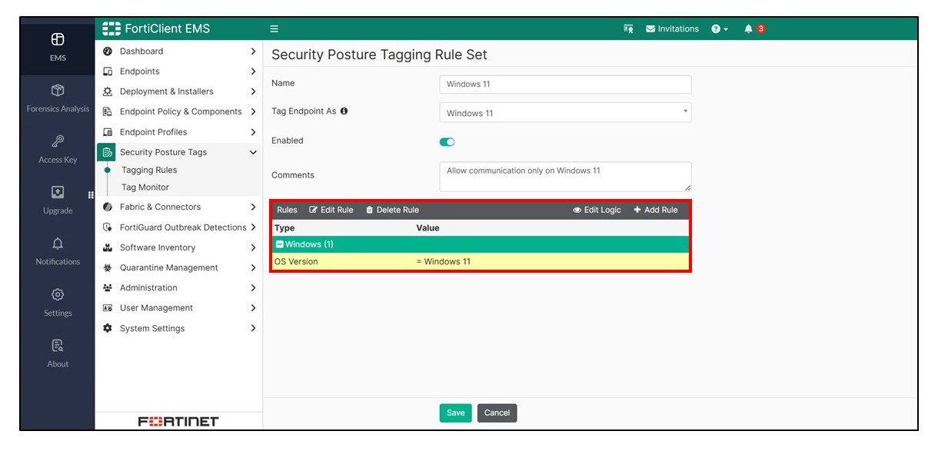Open Settings in the left rail
This screenshot has height=451, width=938.
[x=58, y=302]
